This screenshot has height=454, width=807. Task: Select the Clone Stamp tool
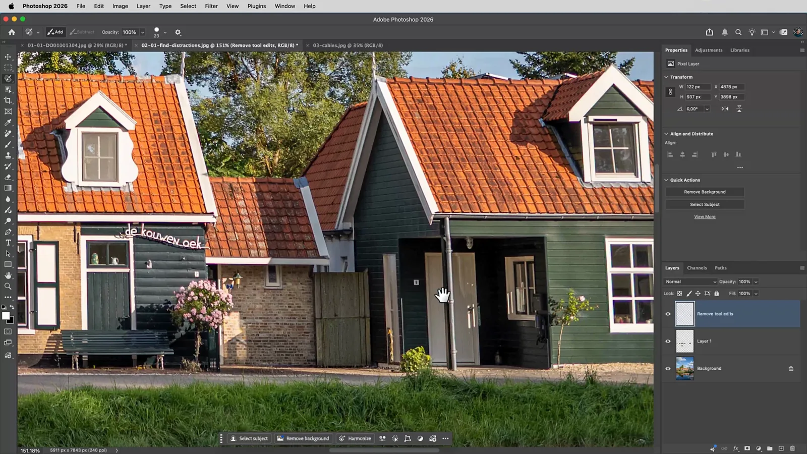tap(8, 155)
